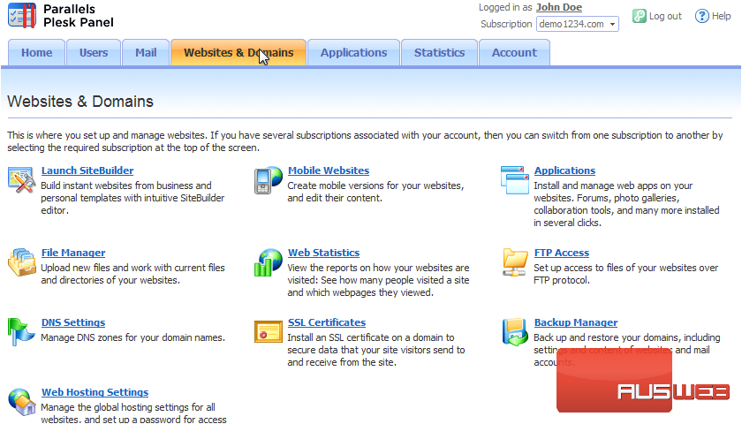Open the File Manager folder icon
Image resolution: width=742 pixels, height=424 pixels.
tap(21, 261)
